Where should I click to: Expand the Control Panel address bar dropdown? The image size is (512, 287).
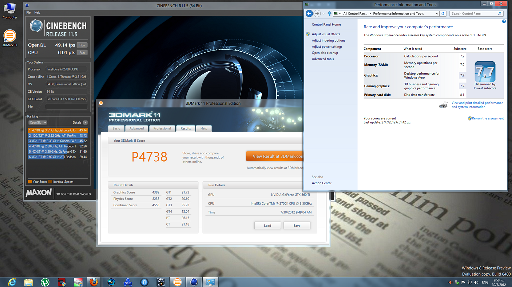[437, 13]
